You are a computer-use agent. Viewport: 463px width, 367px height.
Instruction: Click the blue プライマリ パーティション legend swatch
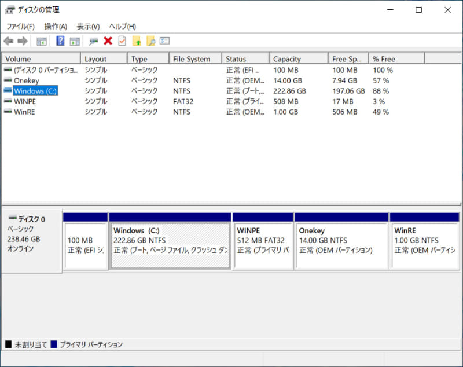[x=54, y=344]
